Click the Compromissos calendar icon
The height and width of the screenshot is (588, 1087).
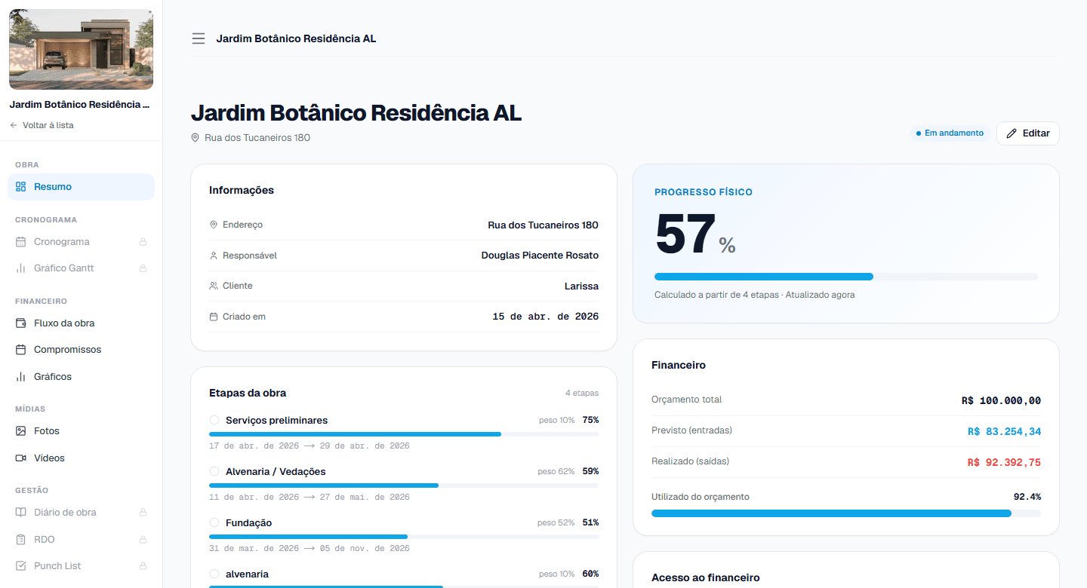tap(21, 350)
